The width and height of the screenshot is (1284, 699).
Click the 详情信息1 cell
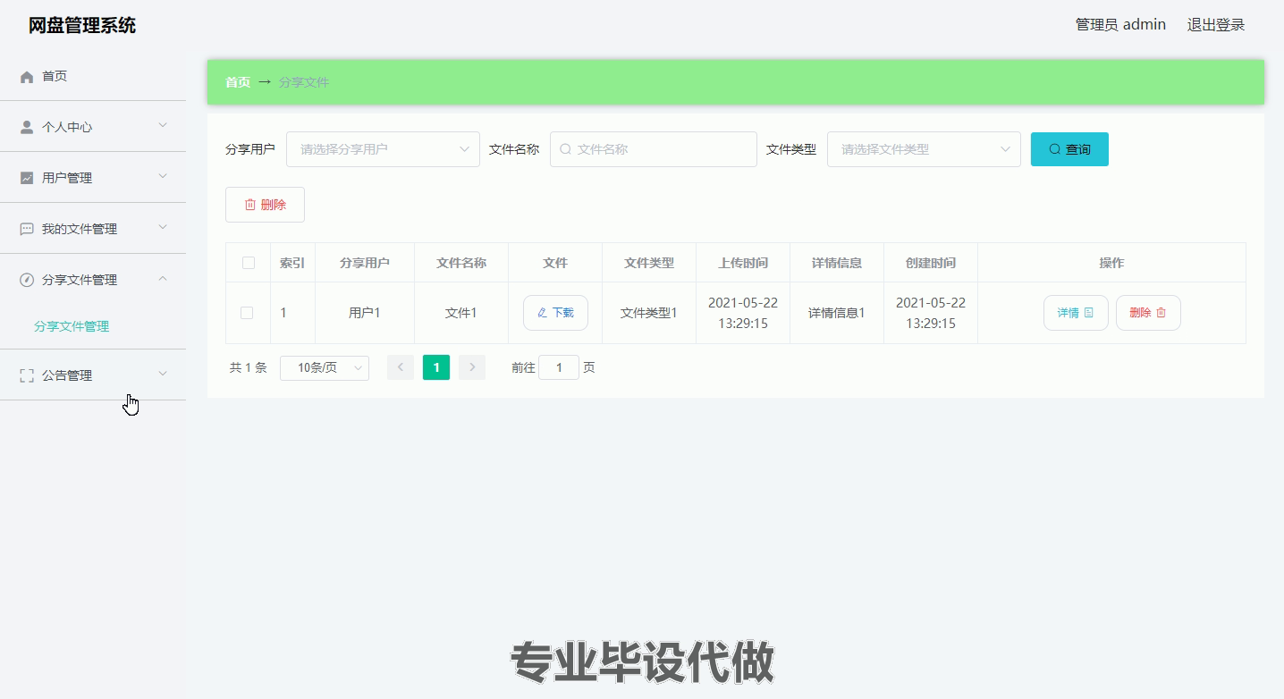tap(837, 313)
